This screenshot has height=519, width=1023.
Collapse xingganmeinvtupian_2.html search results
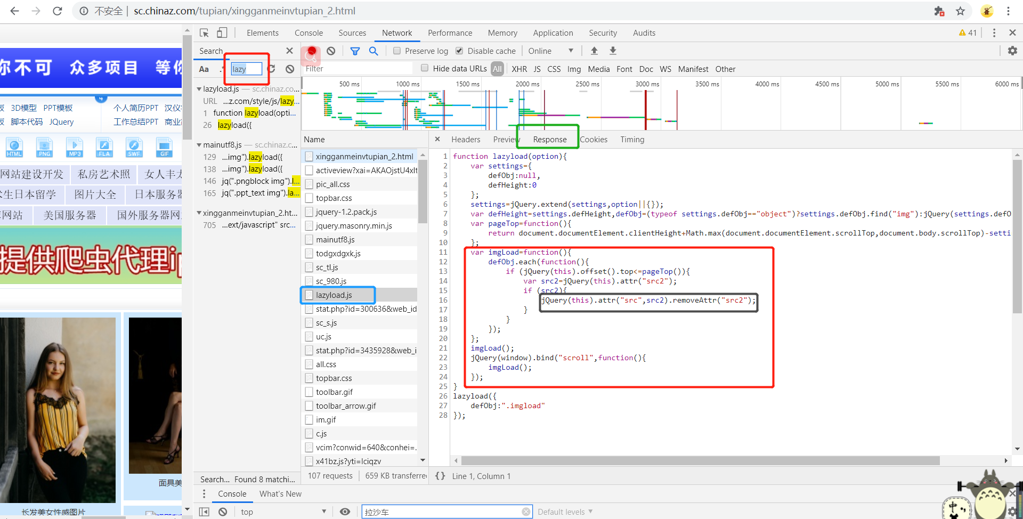[x=199, y=213]
